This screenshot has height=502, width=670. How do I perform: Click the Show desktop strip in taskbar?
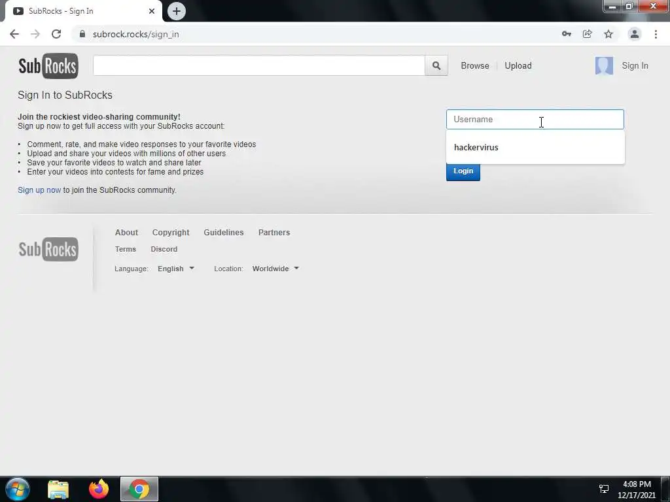pos(665,489)
